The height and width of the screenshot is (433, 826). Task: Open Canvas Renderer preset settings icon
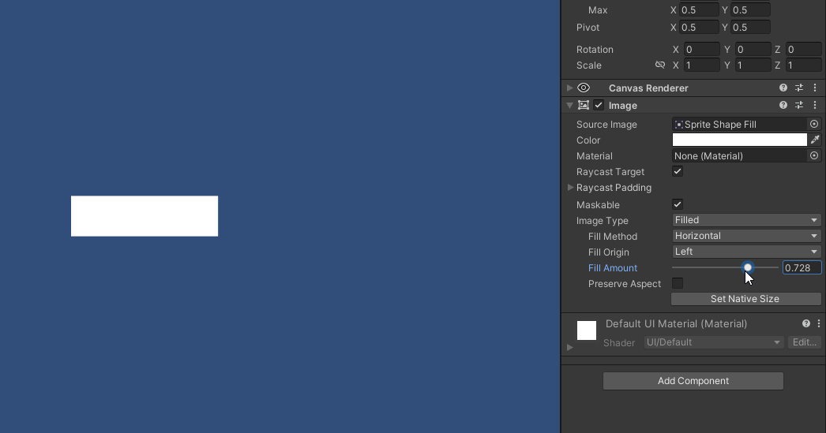click(x=799, y=88)
